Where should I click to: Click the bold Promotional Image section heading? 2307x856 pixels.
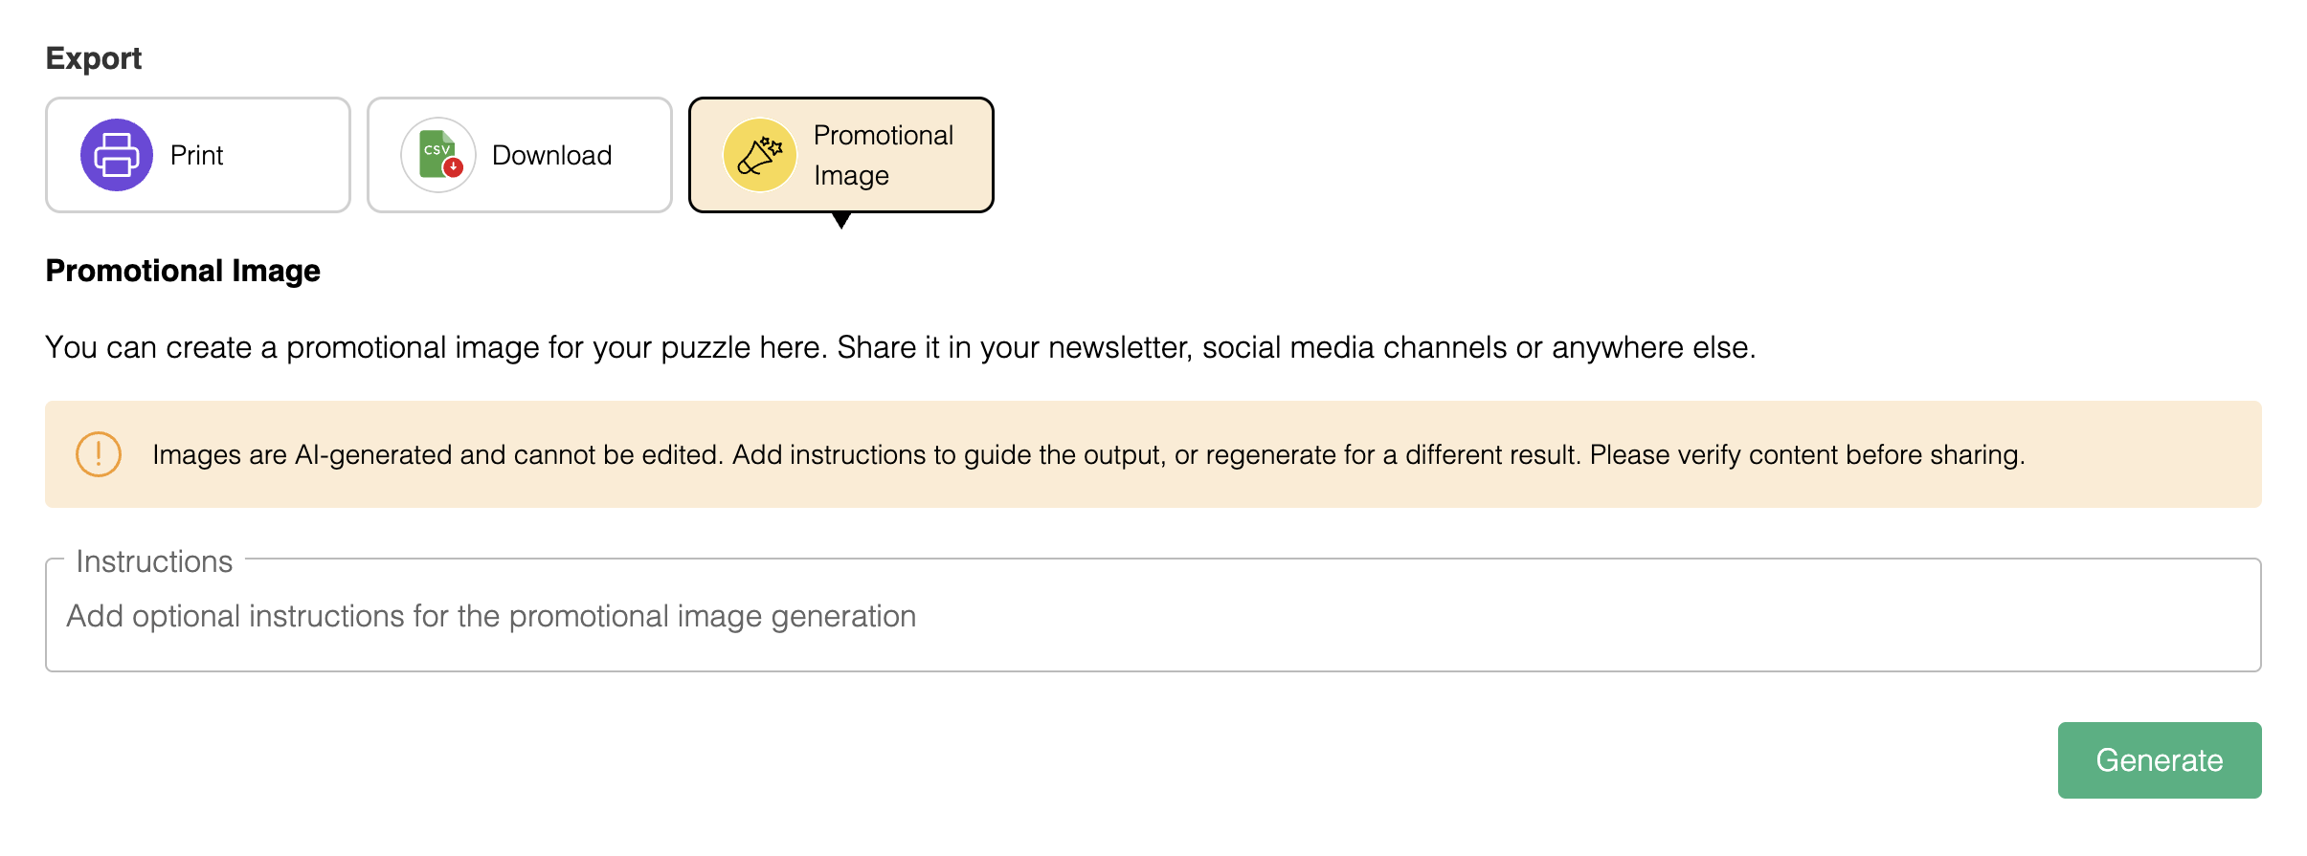point(183,271)
